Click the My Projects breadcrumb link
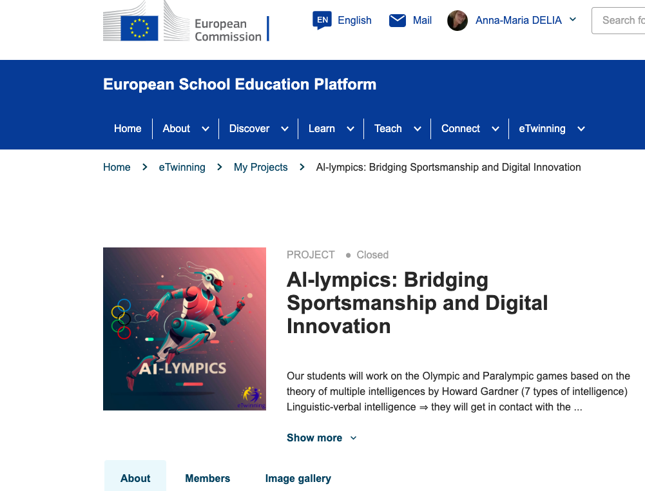This screenshot has height=491, width=645. tap(260, 167)
